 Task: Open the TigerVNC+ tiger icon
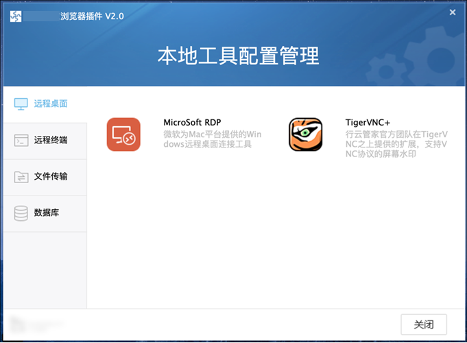click(306, 134)
